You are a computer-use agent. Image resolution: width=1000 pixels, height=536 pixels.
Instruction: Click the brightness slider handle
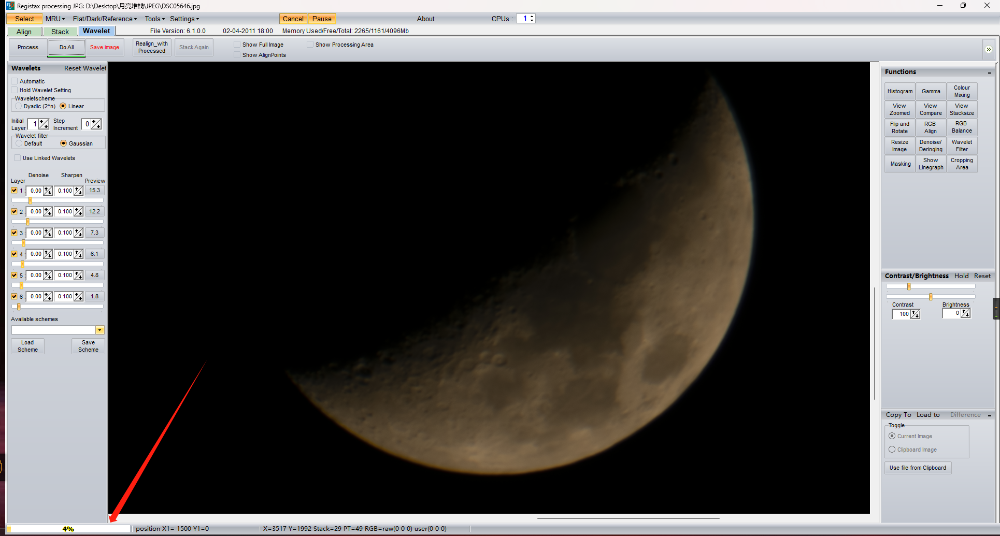(931, 297)
